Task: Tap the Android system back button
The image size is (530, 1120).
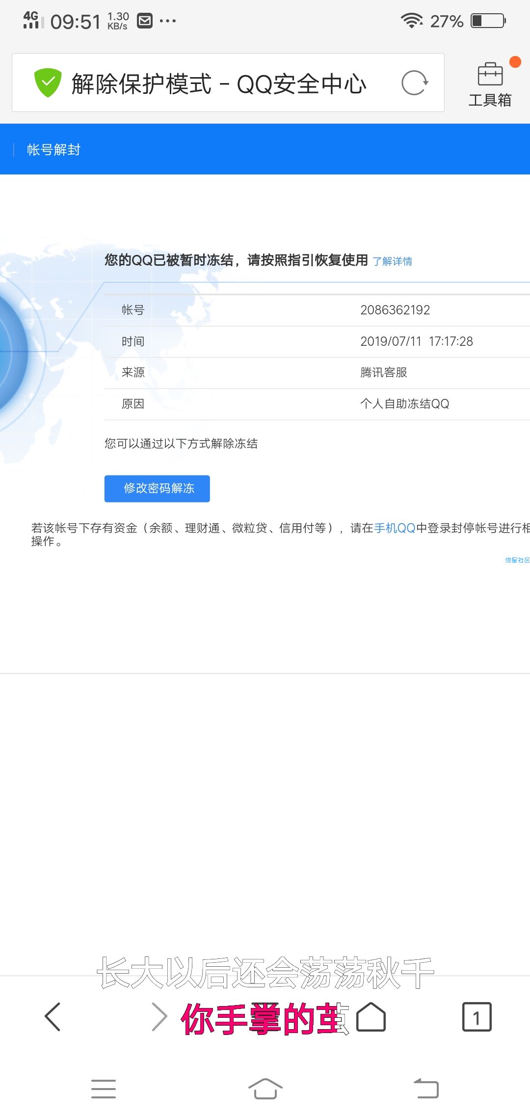Action: coord(426,1088)
